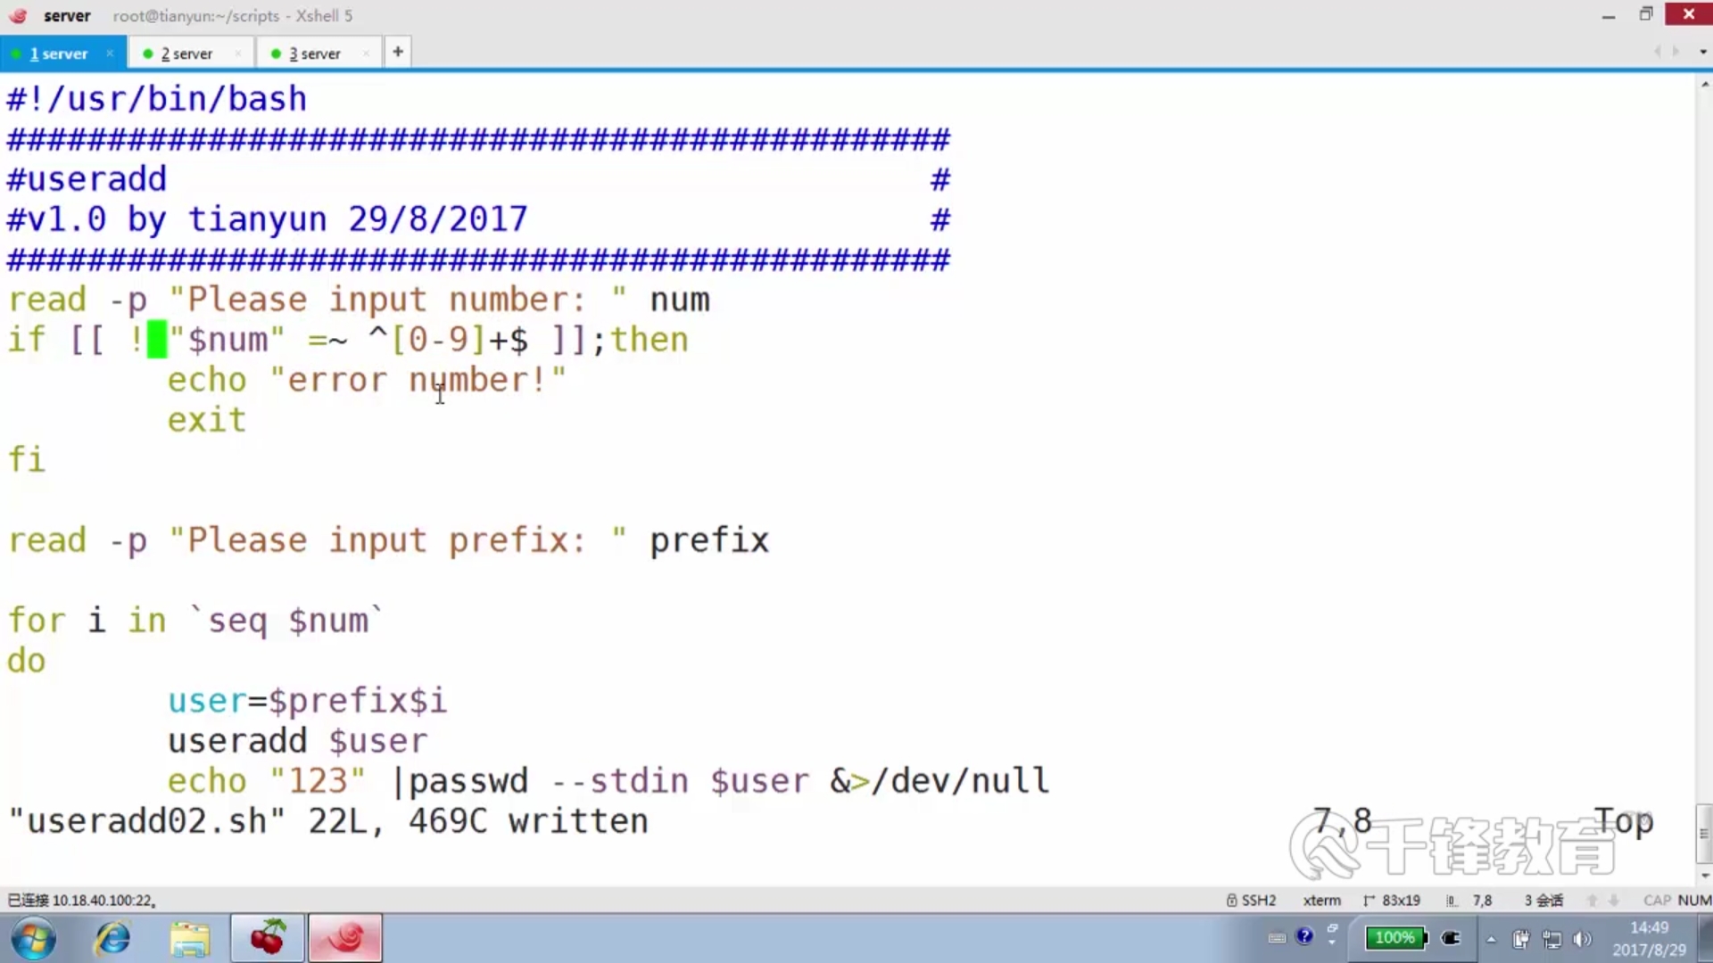Click the NUM indicator in status bar
Screen dimensions: 1713x963
pos(1694,900)
